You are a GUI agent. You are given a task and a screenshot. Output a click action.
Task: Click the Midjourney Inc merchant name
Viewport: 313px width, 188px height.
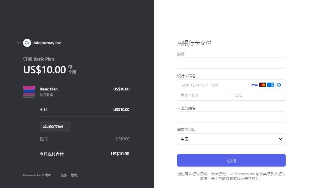coord(47,43)
